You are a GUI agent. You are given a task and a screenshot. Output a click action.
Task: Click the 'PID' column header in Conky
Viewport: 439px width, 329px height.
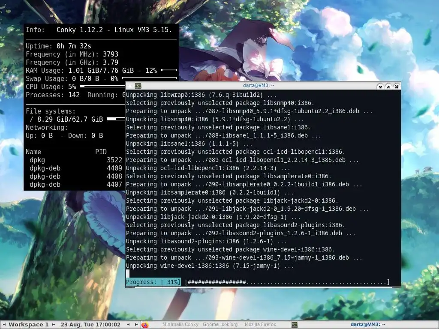pos(101,152)
